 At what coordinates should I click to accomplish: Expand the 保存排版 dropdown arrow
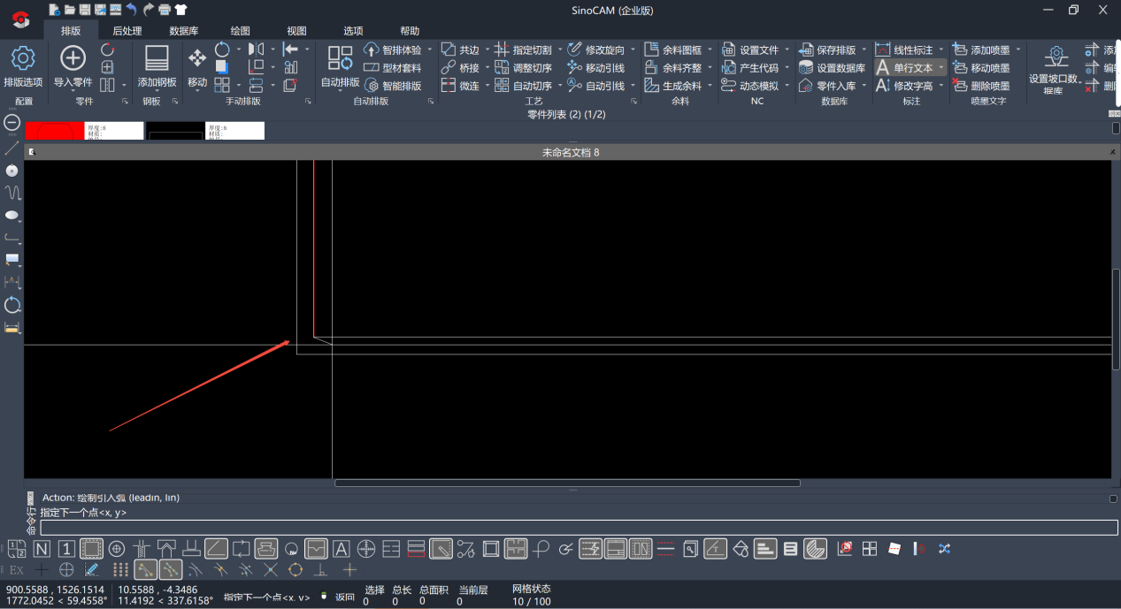pyautogui.click(x=864, y=50)
